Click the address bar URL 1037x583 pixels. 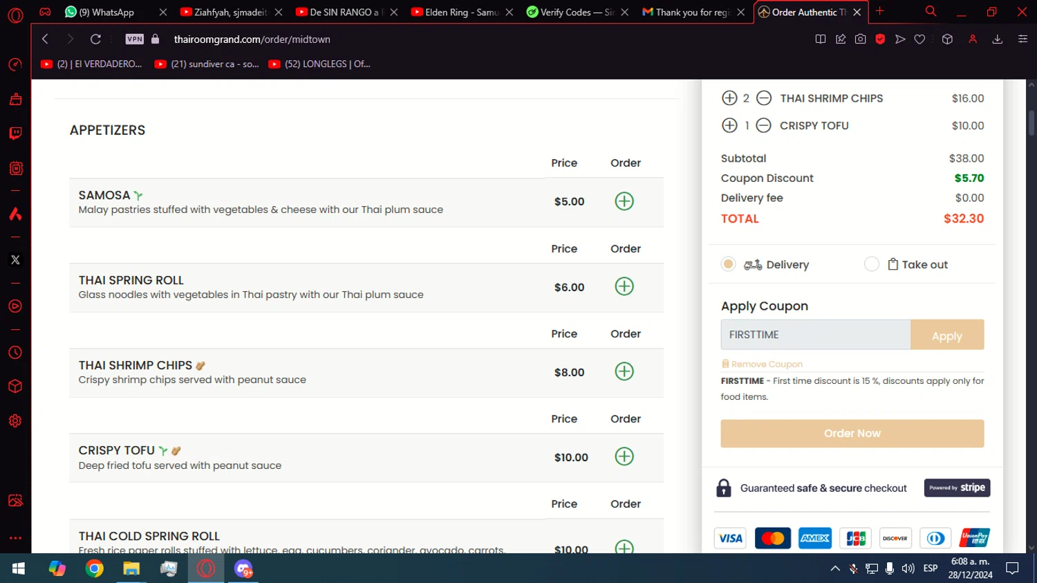coord(252,39)
